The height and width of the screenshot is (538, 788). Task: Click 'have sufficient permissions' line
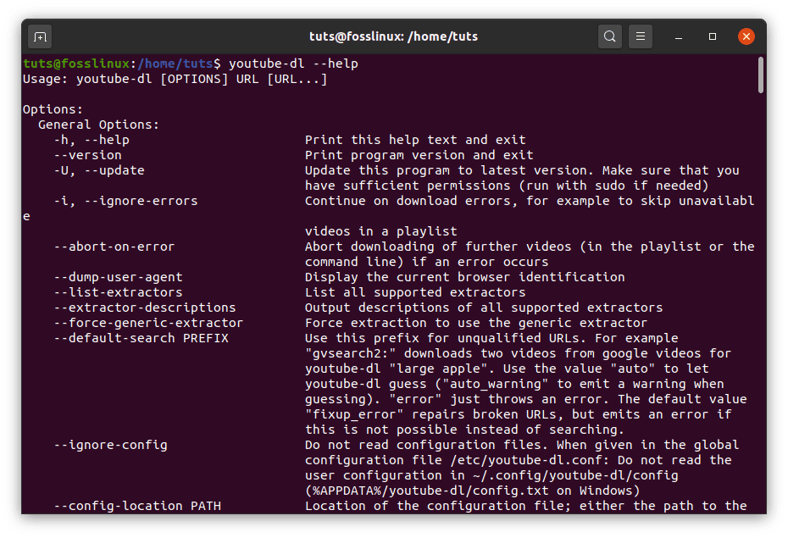(507, 186)
